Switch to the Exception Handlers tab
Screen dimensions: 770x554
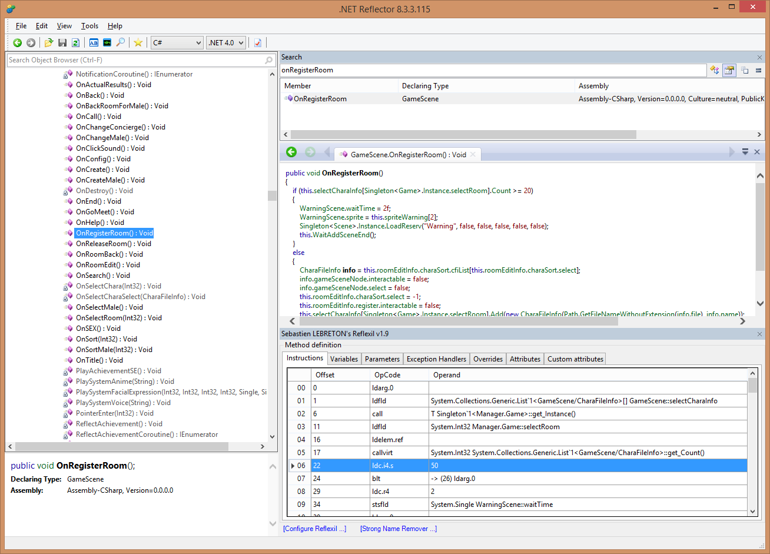(x=436, y=359)
